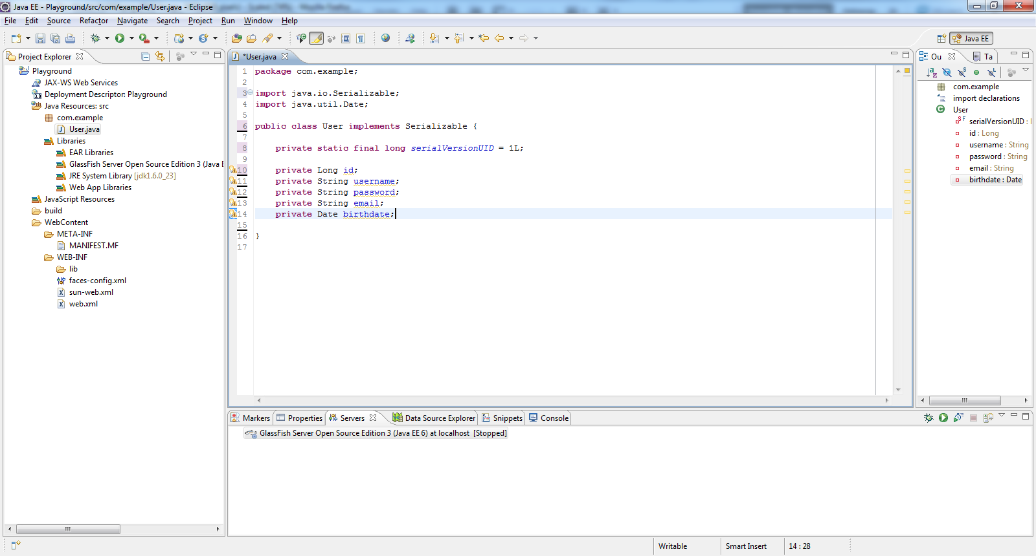Toggle Mark Occurrences highlighter button
This screenshot has height=556, width=1036.
point(317,38)
